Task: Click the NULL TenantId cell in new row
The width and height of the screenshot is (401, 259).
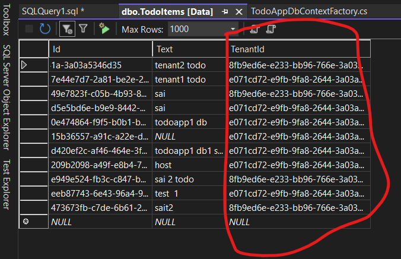Action: (x=298, y=222)
